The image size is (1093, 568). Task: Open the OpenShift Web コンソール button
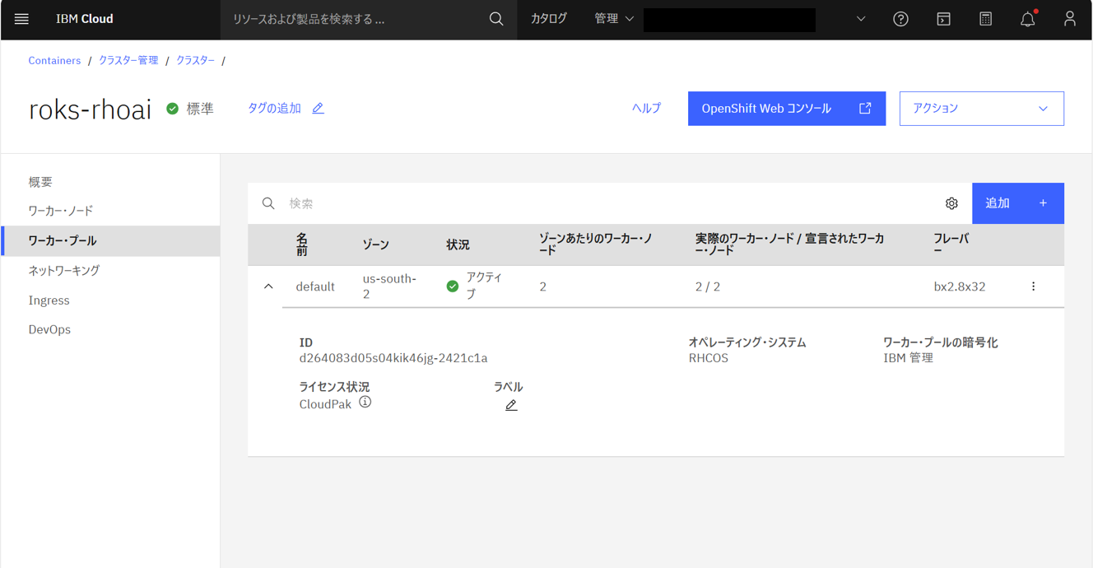tap(787, 109)
